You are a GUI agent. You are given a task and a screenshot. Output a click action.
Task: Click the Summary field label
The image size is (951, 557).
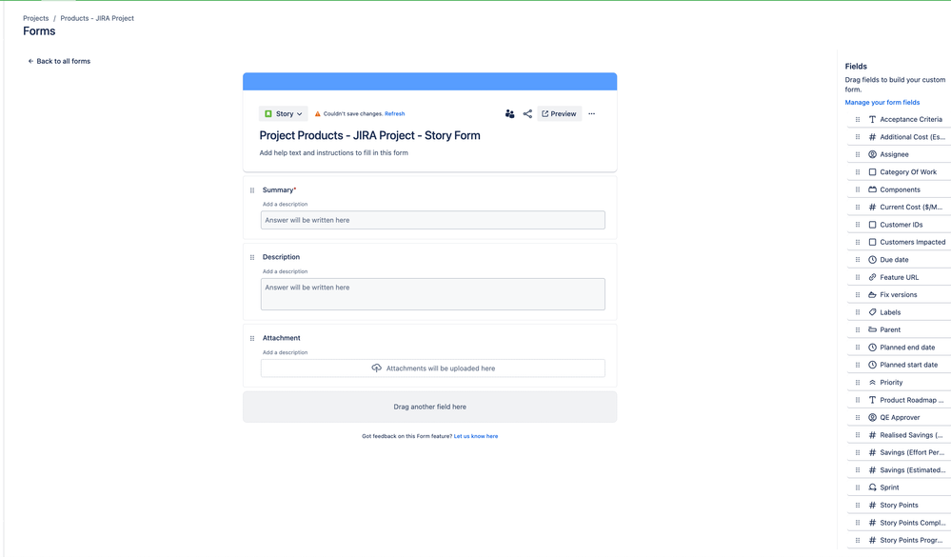pos(278,189)
